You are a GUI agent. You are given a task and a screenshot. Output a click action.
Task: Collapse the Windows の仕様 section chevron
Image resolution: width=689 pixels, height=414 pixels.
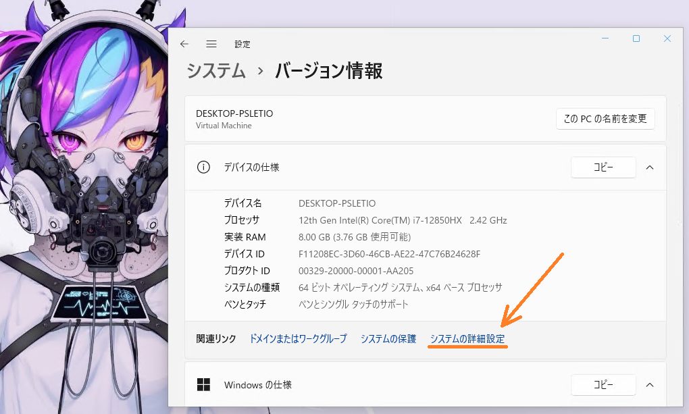pyautogui.click(x=650, y=385)
